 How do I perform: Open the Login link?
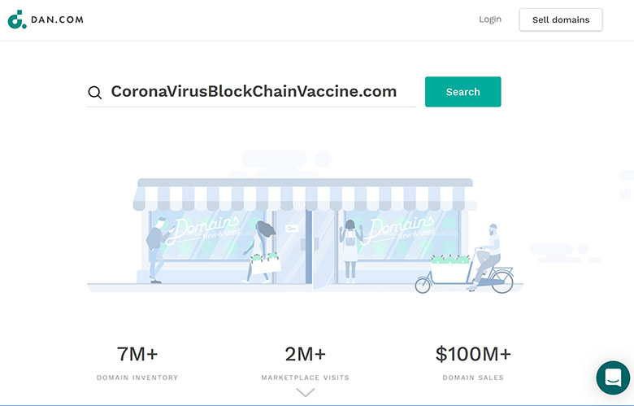pos(490,20)
